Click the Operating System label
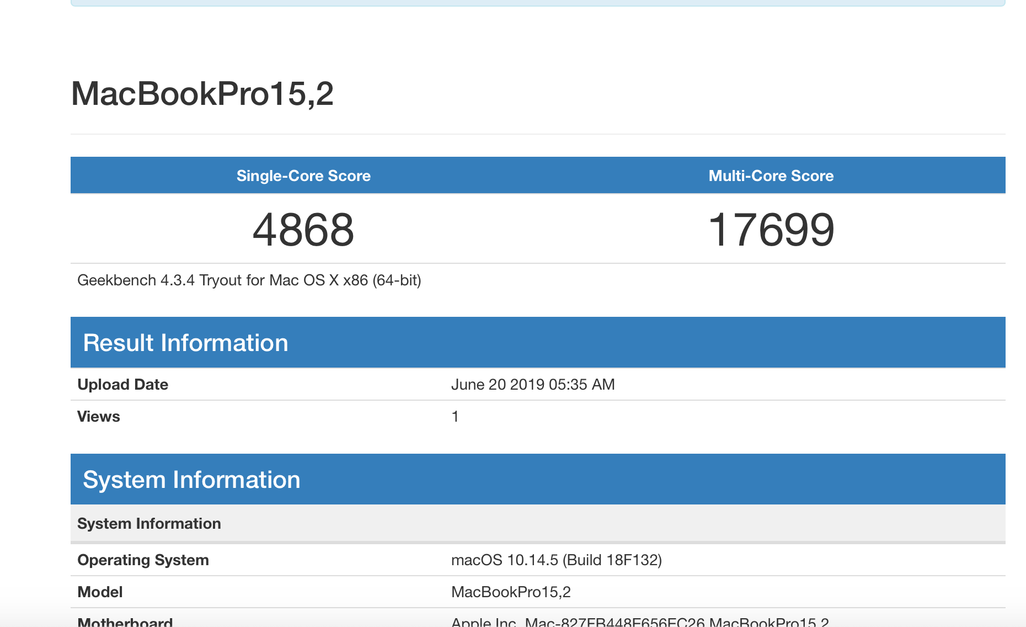This screenshot has width=1026, height=627. click(143, 560)
